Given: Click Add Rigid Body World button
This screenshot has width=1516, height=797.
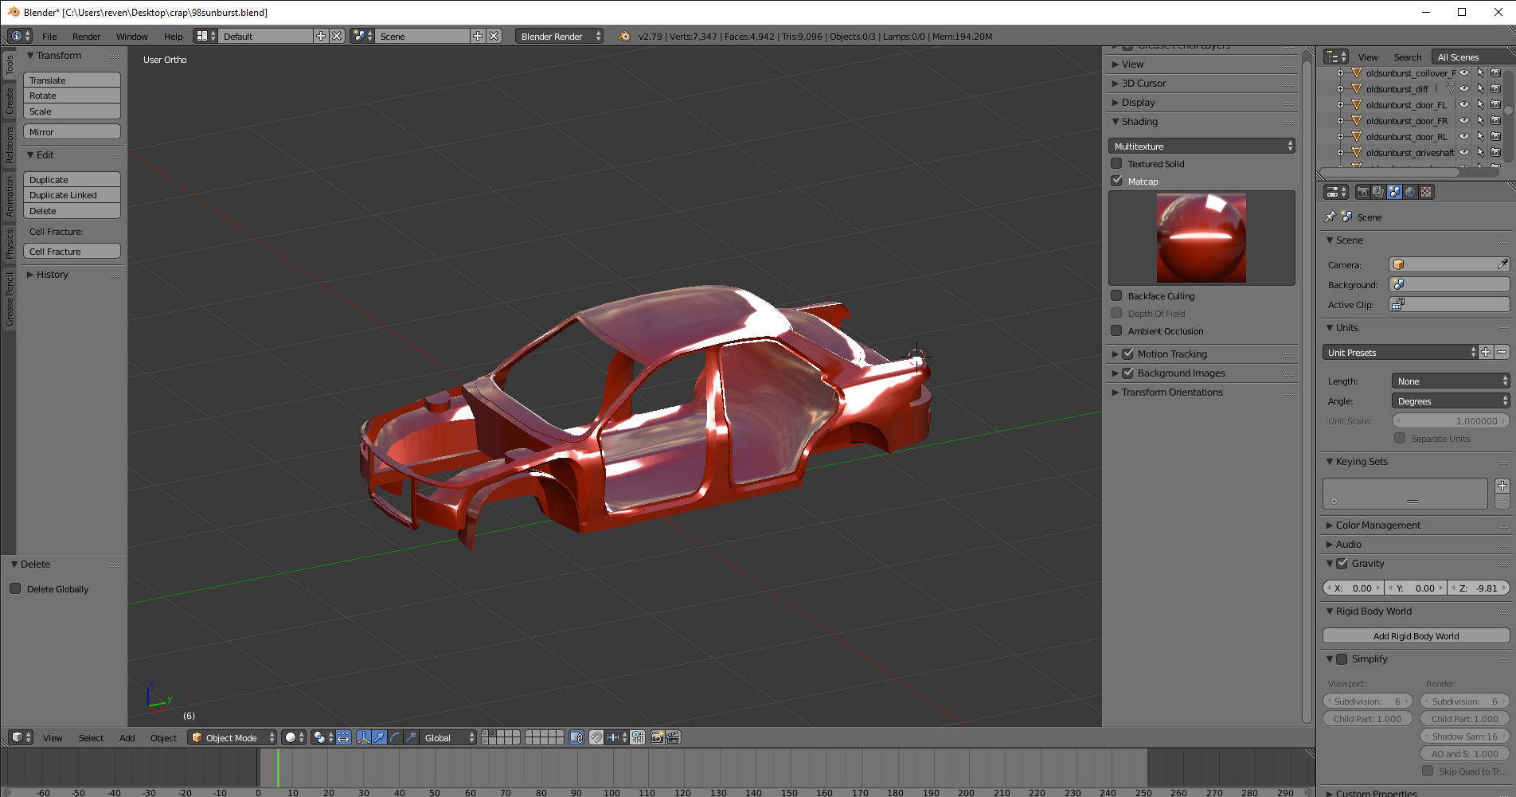Looking at the screenshot, I should point(1416,636).
